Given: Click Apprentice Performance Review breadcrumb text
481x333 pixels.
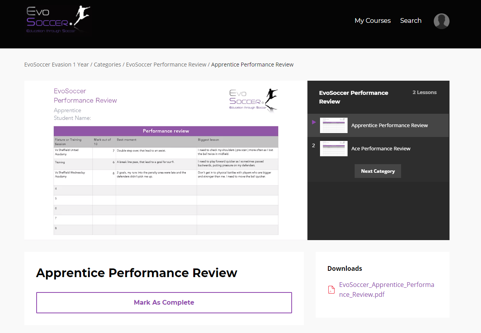Looking at the screenshot, I should point(252,65).
